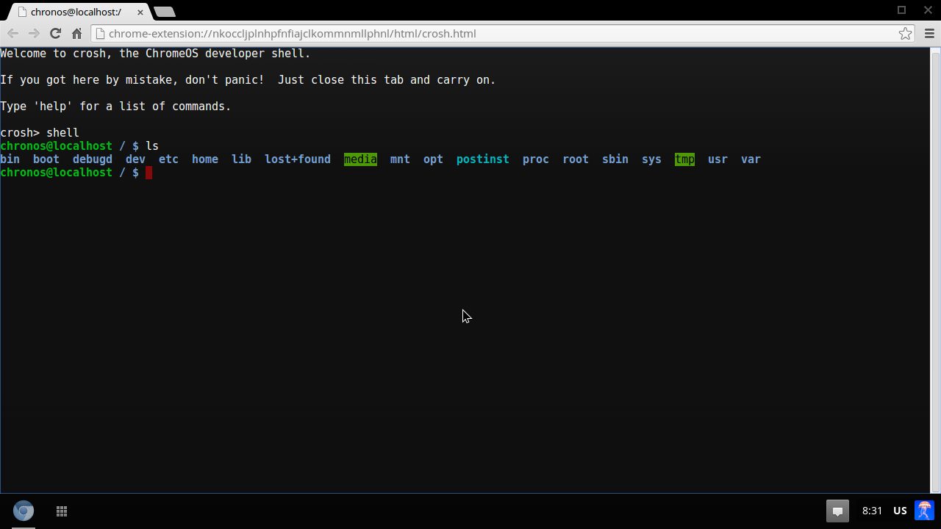Screen dimensions: 941x529
Task: Reload the crosh page
Action: tap(55, 34)
